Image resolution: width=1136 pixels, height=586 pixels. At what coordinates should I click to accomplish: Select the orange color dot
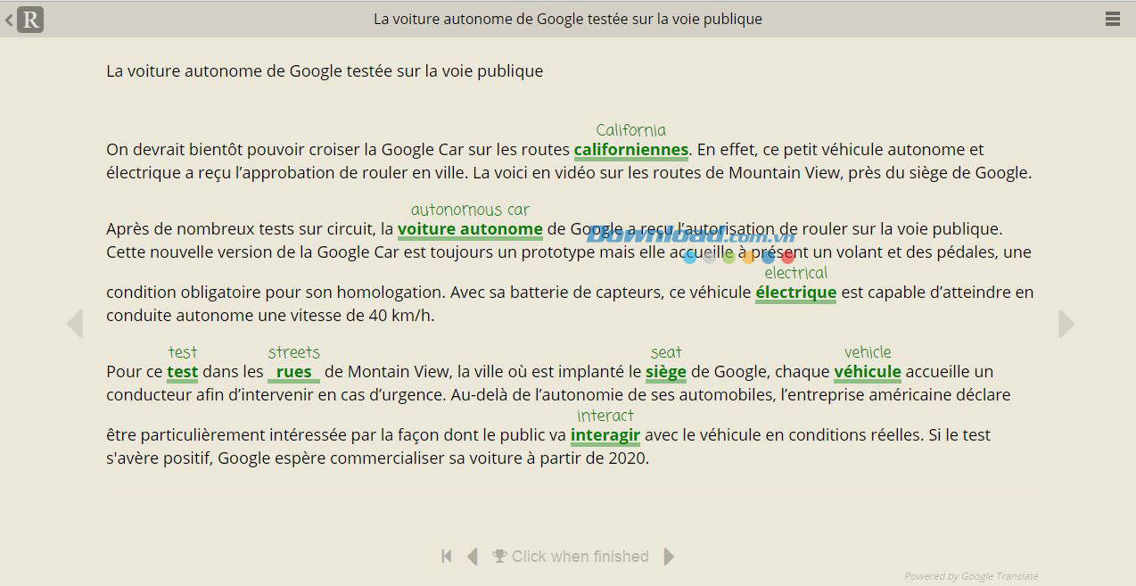tap(748, 257)
